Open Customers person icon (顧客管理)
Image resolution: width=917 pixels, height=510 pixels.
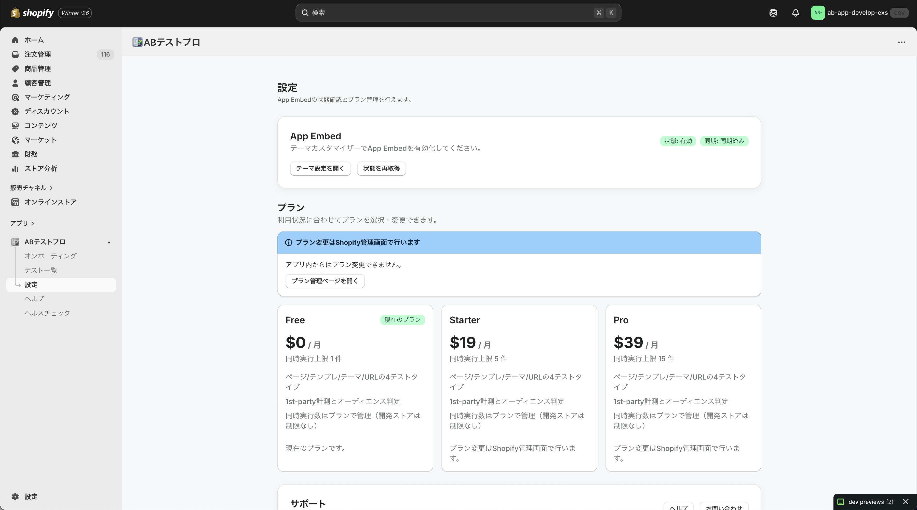tap(15, 83)
